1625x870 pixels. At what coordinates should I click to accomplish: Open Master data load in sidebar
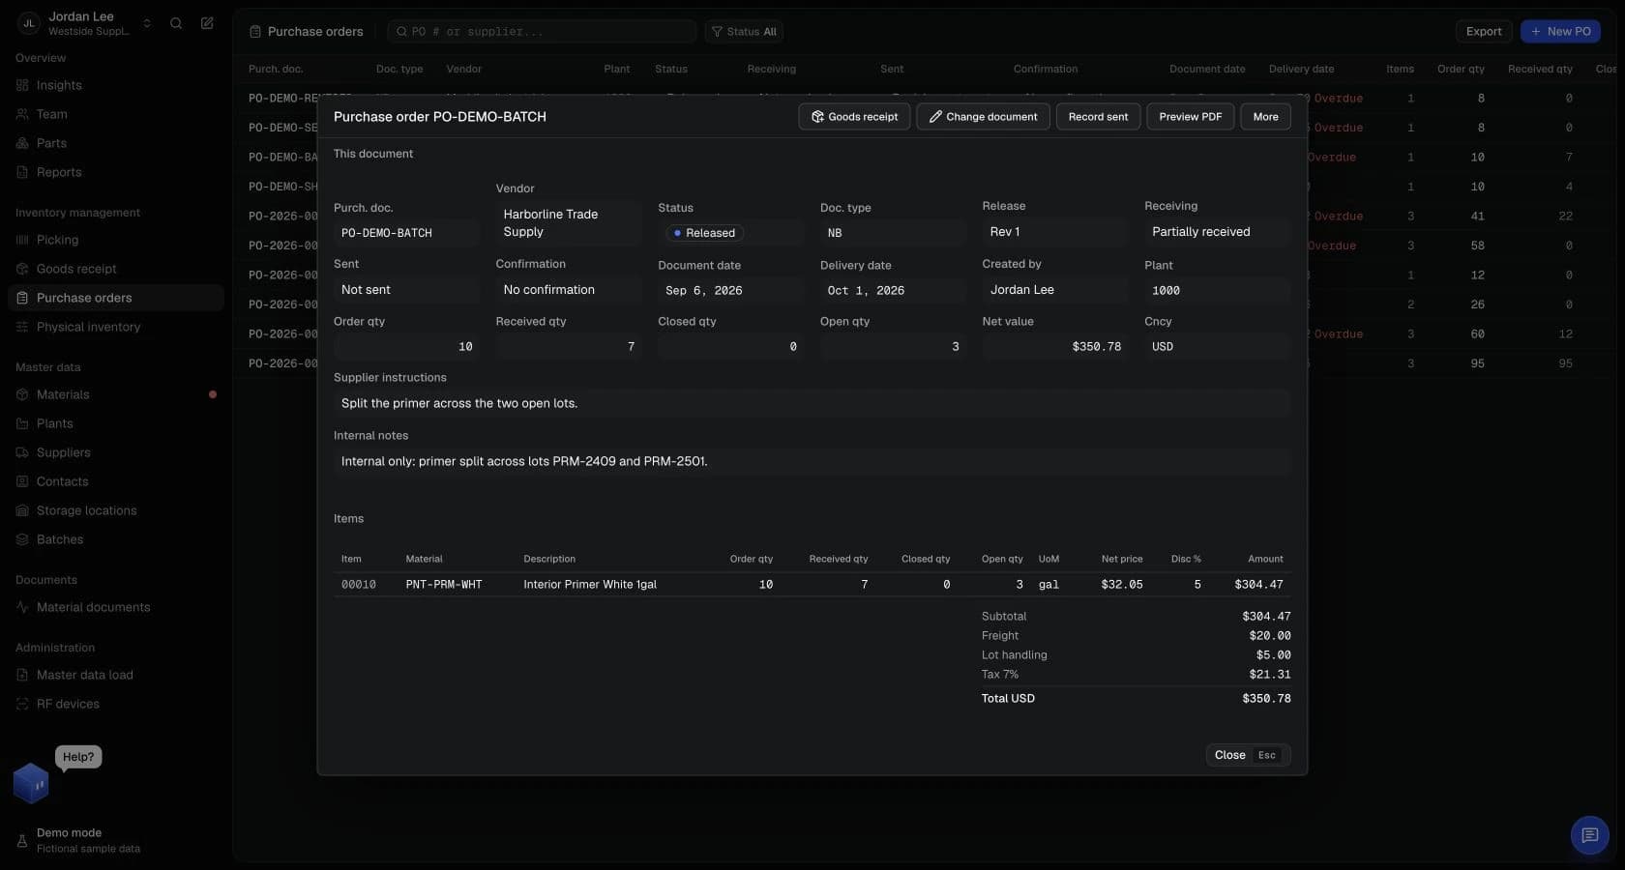point(116,675)
